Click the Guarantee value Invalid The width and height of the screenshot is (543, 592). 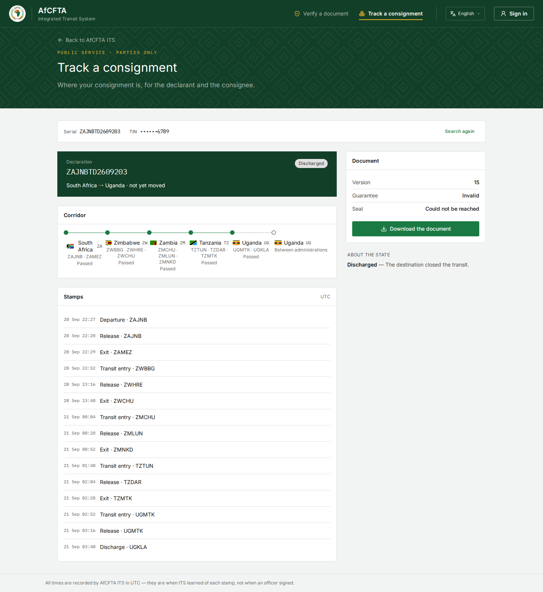point(471,196)
